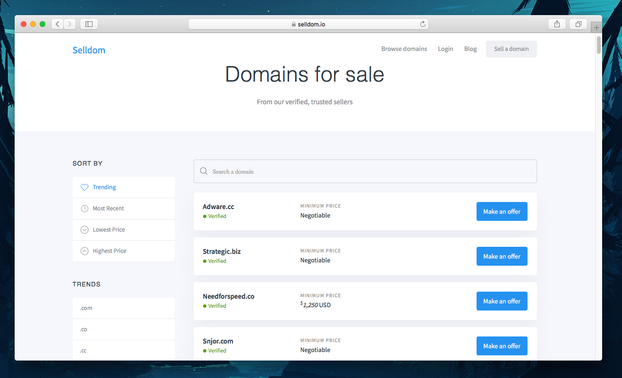Maximize the Safari window
This screenshot has width=622, height=378.
point(43,24)
